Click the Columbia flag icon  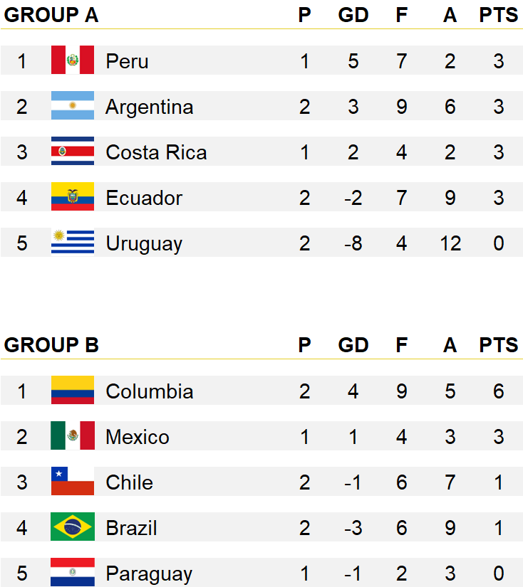(x=73, y=390)
